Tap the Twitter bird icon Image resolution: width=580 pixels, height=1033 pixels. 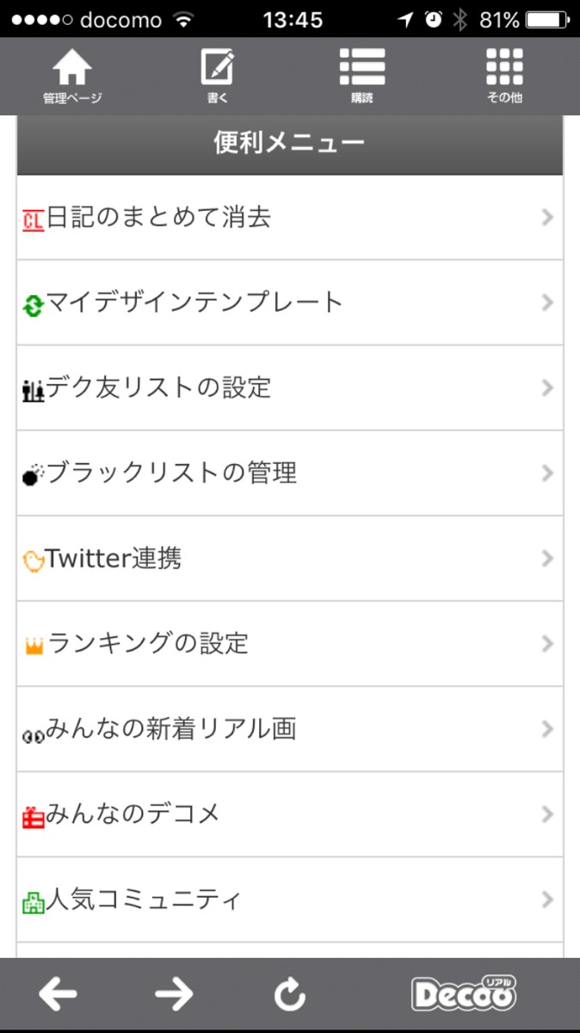(x=33, y=561)
